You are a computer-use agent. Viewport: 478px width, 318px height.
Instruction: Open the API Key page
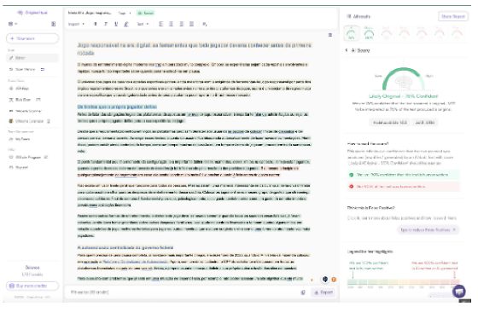19,89
